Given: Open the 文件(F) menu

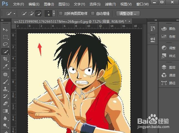Looking at the screenshot, I should [x=18, y=4].
